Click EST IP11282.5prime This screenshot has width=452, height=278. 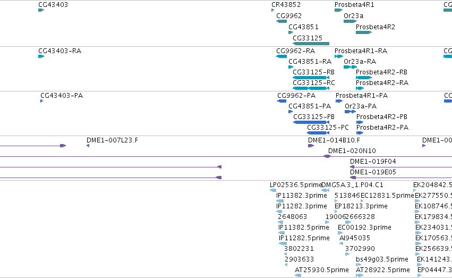[304, 239]
